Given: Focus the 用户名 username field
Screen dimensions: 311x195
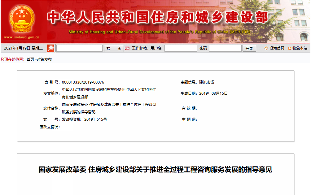Looking at the screenshot, I should [181, 48].
